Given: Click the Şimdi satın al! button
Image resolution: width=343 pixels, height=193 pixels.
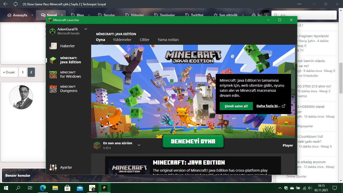Looking at the screenshot, I should coord(236,106).
